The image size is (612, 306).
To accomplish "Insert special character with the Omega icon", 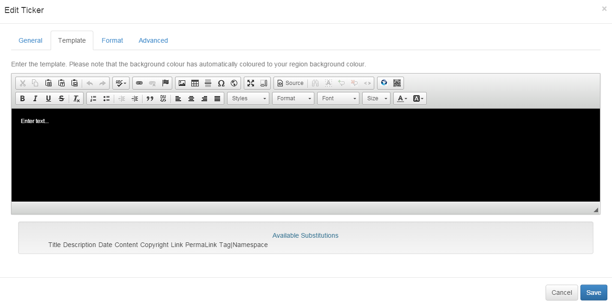I will tap(221, 83).
